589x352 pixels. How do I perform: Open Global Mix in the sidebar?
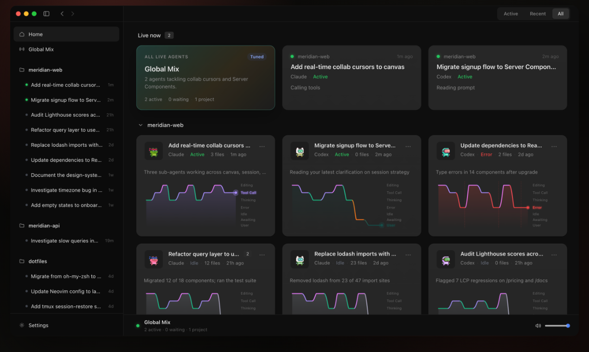click(66, 49)
